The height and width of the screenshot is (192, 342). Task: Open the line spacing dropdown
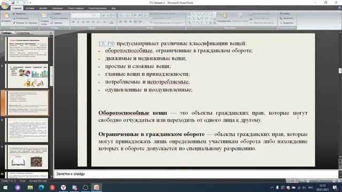145,15
